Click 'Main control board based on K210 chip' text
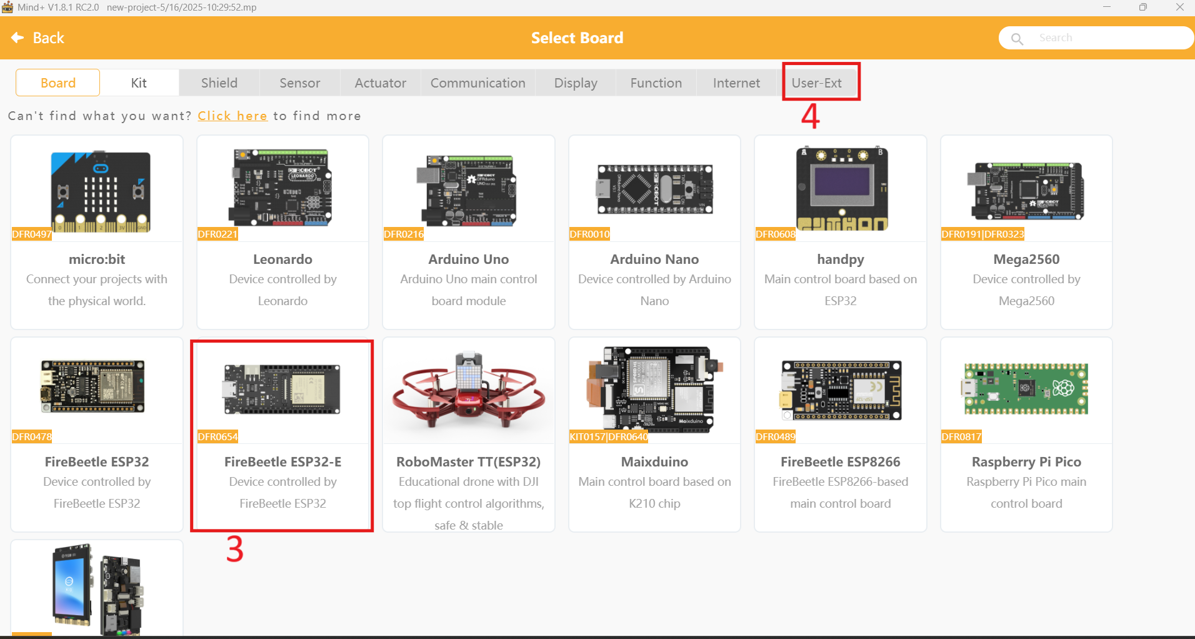The width and height of the screenshot is (1195, 639). [654, 493]
